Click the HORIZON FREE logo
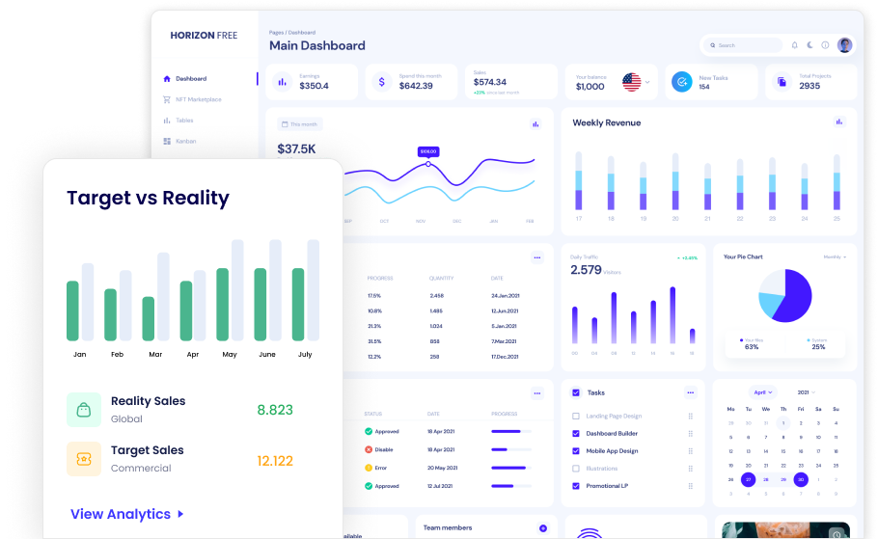Image resolution: width=878 pixels, height=539 pixels. 204,36
